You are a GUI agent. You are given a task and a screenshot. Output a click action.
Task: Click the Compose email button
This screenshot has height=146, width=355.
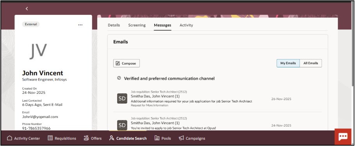(x=127, y=63)
